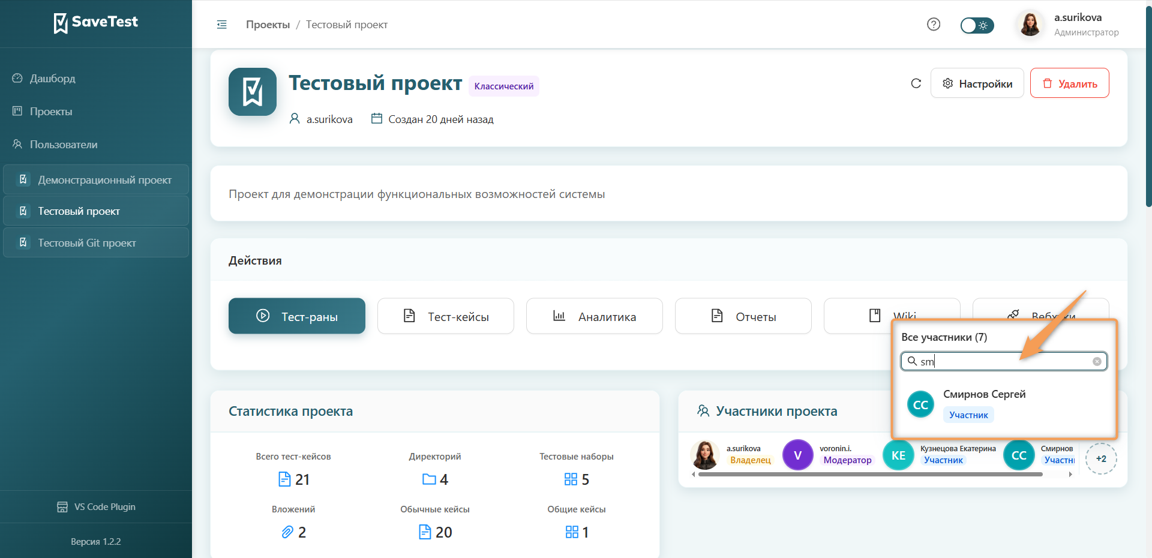The image size is (1152, 558).
Task: Collapse the sidebar using the menu-fold icon
Action: point(222,25)
